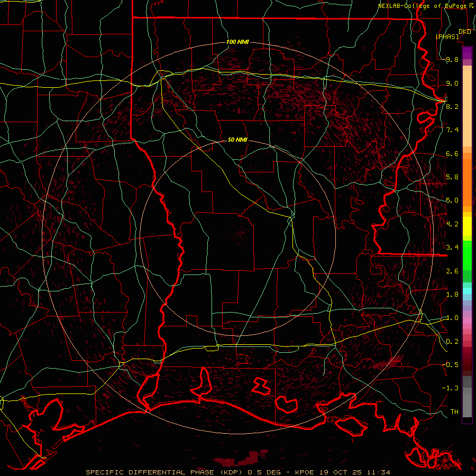Screen dimensions: 476x476
Task: Click the "TH" threshold label
Action: click(x=454, y=412)
